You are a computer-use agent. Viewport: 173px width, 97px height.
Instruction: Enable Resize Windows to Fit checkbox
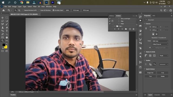coord(23,10)
